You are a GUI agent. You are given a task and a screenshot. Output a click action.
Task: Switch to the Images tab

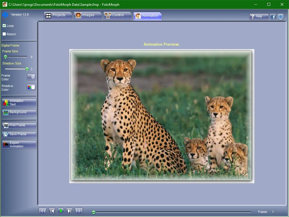click(x=88, y=16)
